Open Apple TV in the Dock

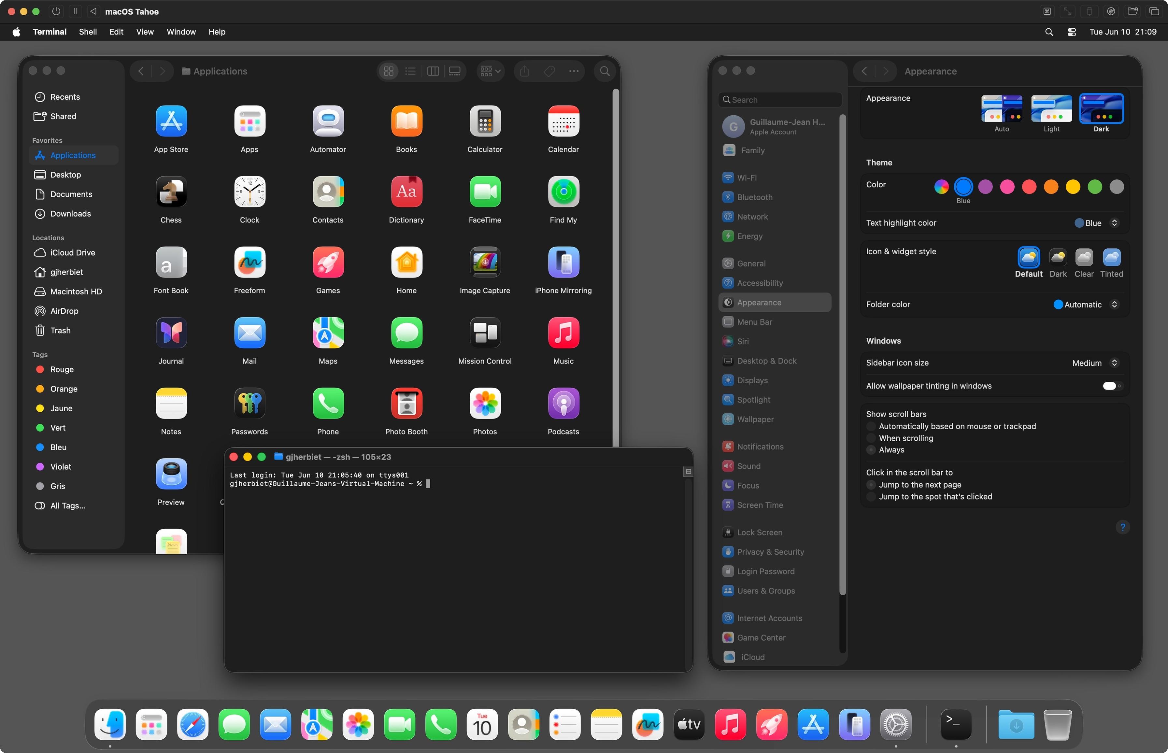tap(689, 724)
